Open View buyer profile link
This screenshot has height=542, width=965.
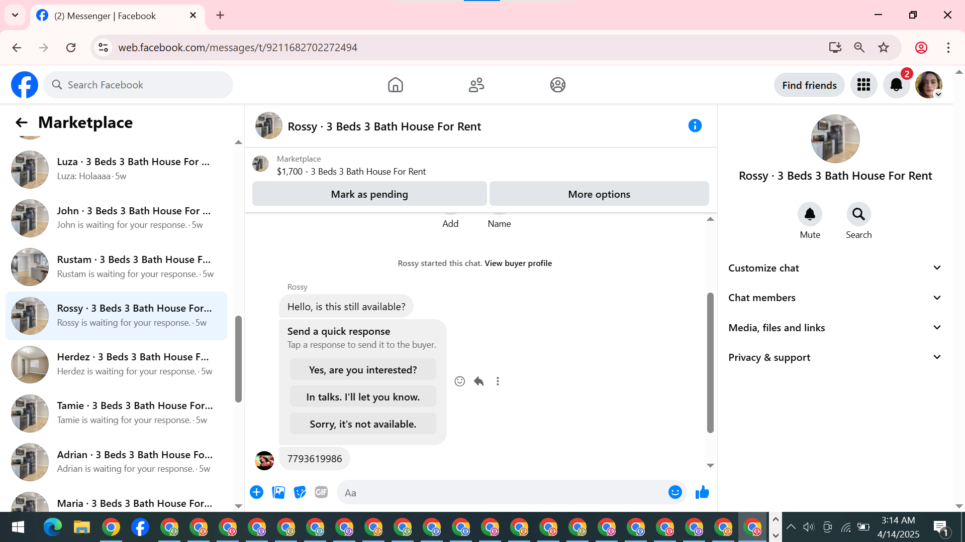point(518,263)
